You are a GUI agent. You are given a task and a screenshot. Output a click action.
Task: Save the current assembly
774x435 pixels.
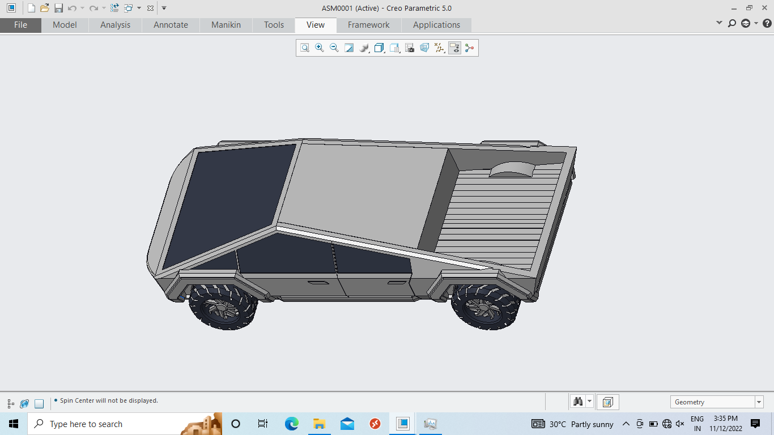pos(58,8)
